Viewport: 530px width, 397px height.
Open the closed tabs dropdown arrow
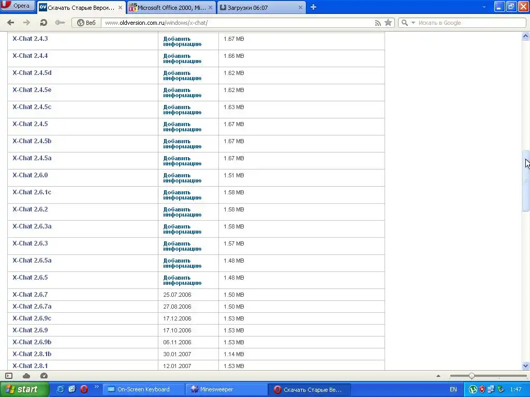484,7
